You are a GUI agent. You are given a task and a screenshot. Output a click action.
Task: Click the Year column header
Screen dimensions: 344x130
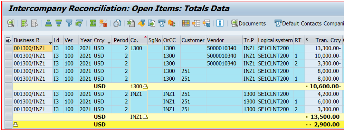86,40
